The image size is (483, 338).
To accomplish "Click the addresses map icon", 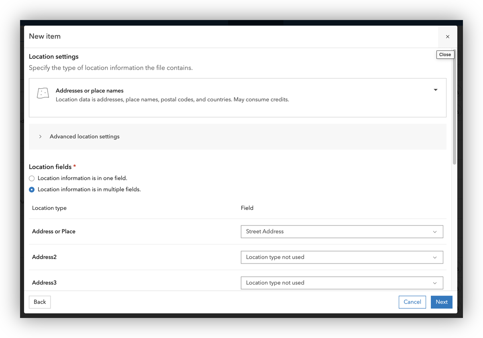I will point(43,93).
